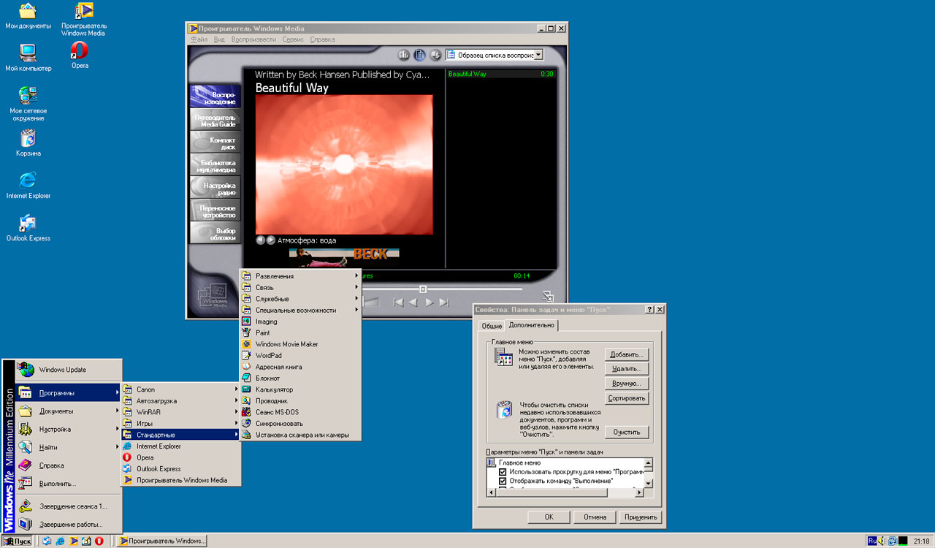The height and width of the screenshot is (548, 935).
Task: Click the equalizer icon in Media Player
Action: [404, 55]
